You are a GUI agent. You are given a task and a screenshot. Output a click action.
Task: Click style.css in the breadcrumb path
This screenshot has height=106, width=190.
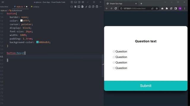[4, 11]
